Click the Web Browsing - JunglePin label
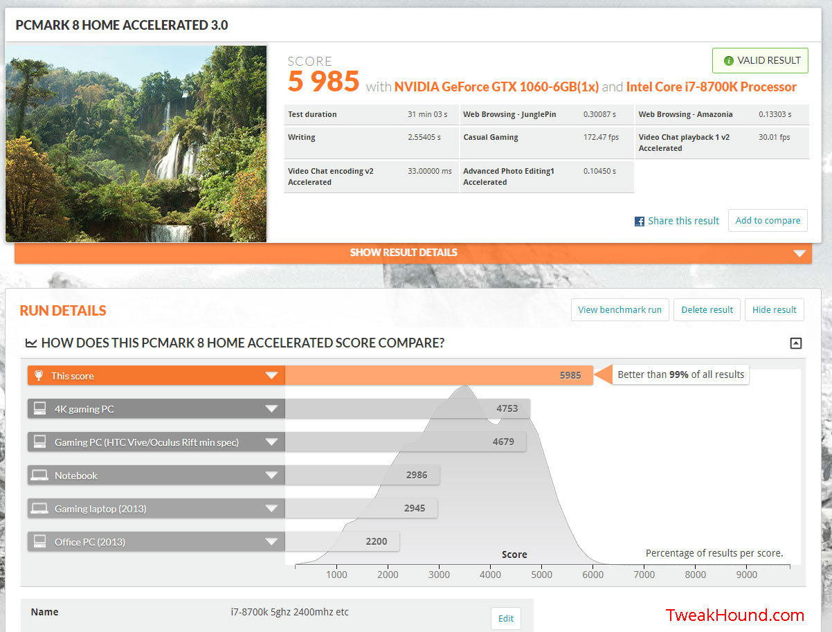The width and height of the screenshot is (832, 632). click(509, 114)
